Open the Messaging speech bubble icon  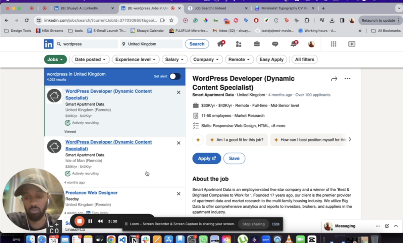[x=275, y=44]
